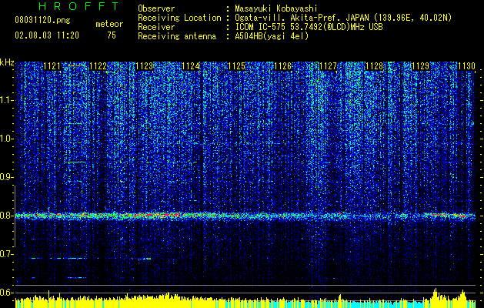Select the file name 08031120.png
The image size is (484, 308).
point(42,20)
